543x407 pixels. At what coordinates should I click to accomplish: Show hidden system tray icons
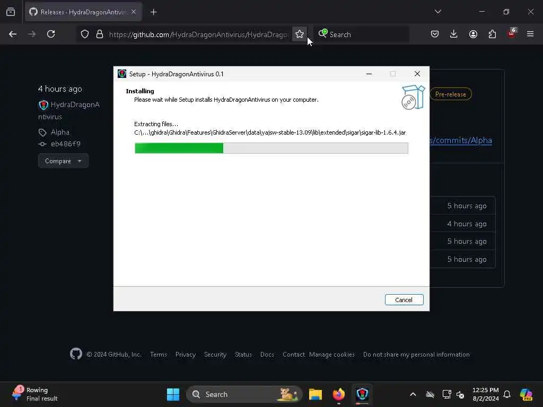pyautogui.click(x=413, y=394)
